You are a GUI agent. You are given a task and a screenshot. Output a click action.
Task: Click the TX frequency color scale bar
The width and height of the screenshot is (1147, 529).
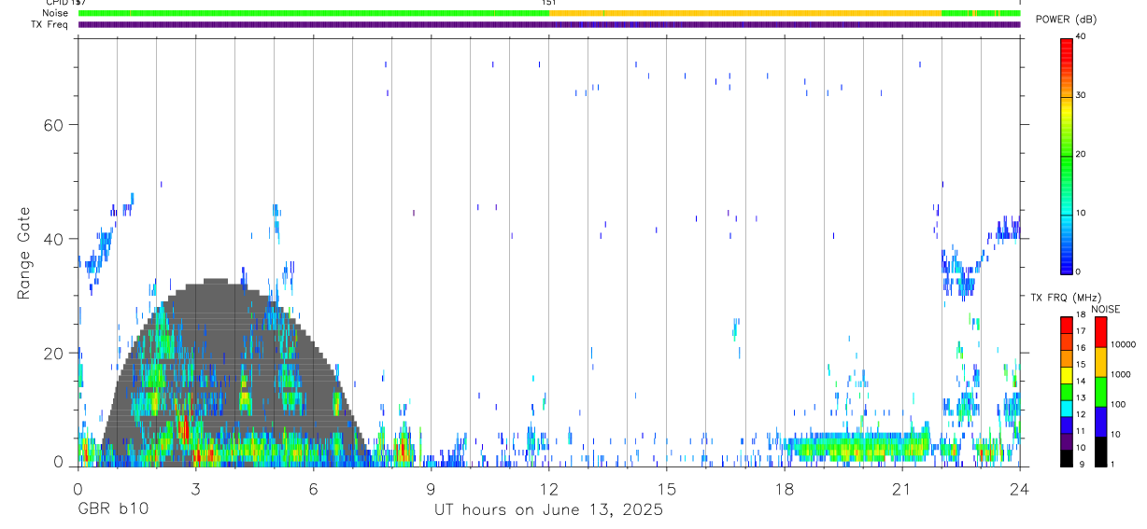(x=1067, y=392)
